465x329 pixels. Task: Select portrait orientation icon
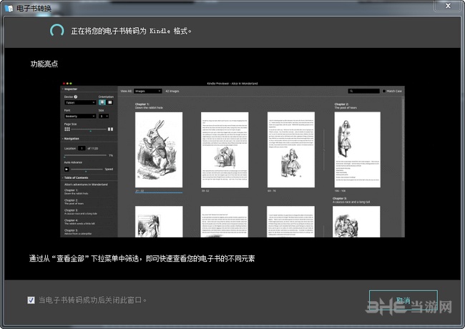coord(102,102)
